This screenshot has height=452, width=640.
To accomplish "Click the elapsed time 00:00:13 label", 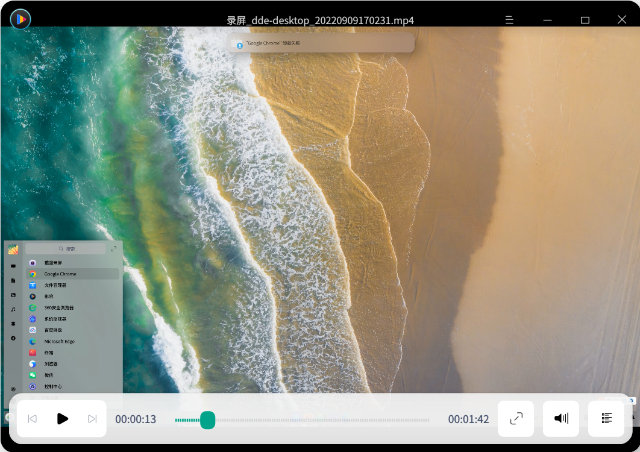I will click(x=136, y=419).
